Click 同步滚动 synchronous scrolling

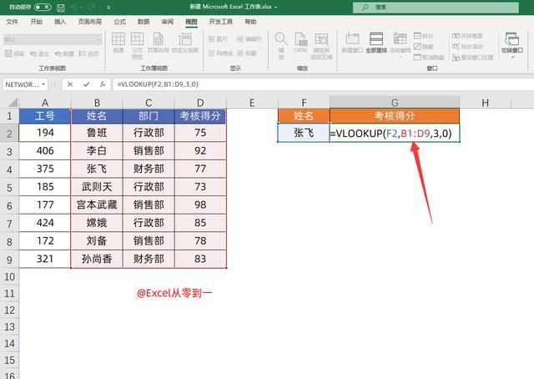point(467,47)
